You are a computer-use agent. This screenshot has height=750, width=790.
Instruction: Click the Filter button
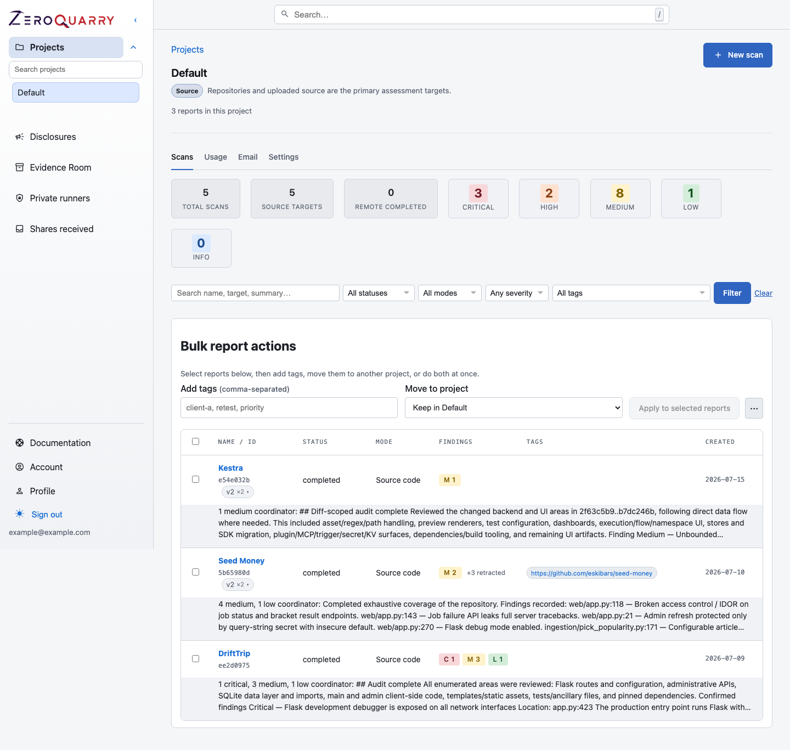point(732,293)
